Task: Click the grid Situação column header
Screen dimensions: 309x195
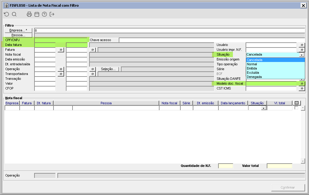Action: pos(257,103)
